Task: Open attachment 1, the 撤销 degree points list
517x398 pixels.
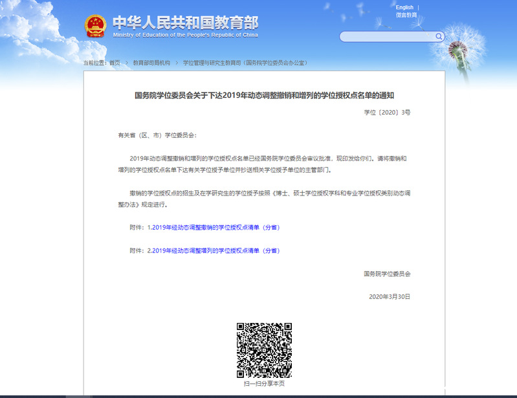Action: [x=214, y=228]
